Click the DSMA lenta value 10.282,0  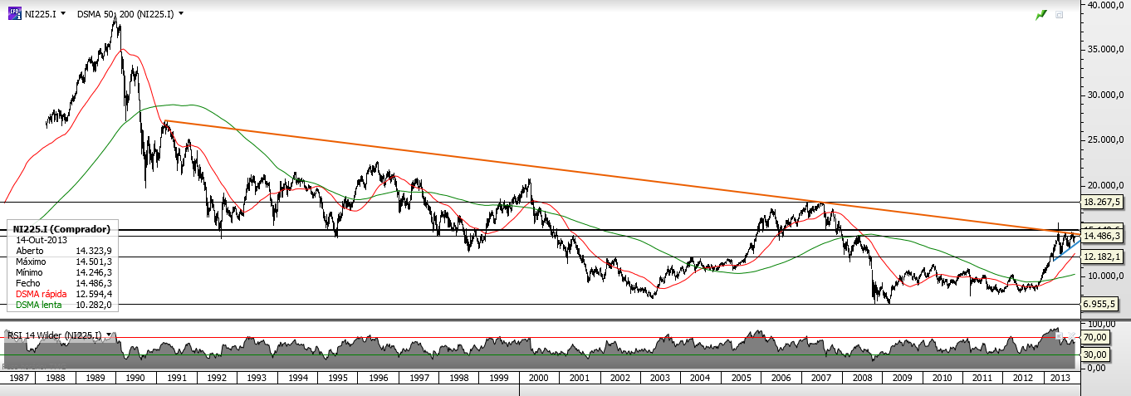point(92,305)
